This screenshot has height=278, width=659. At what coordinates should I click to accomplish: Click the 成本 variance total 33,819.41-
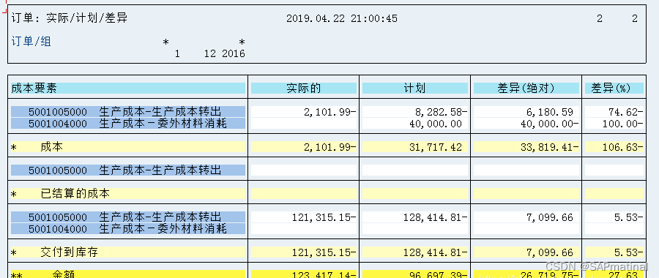click(550, 147)
